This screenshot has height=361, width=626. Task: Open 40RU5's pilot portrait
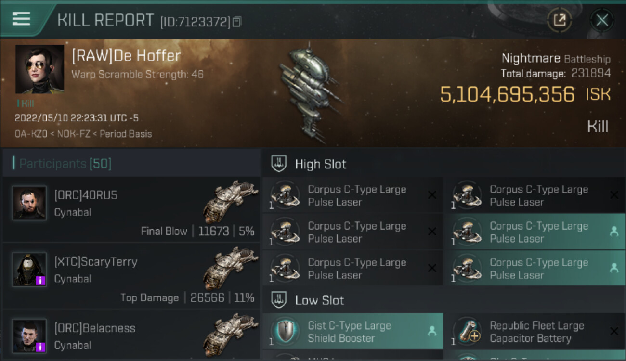[29, 204]
